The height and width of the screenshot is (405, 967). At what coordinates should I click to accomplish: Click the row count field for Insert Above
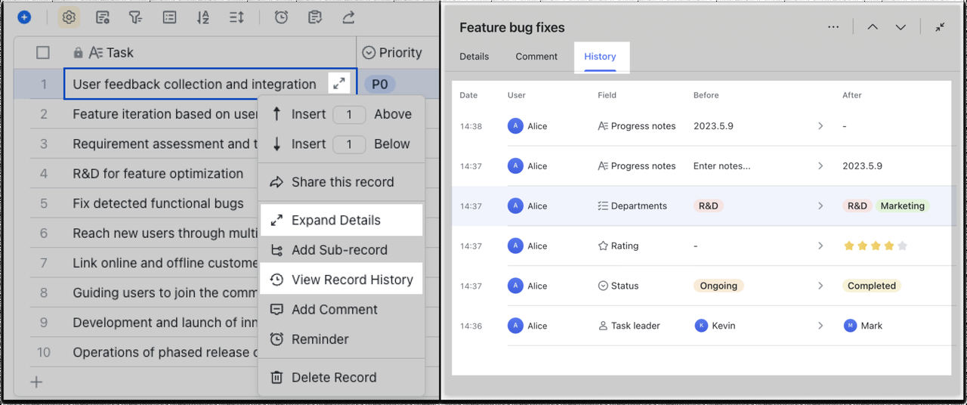349,114
